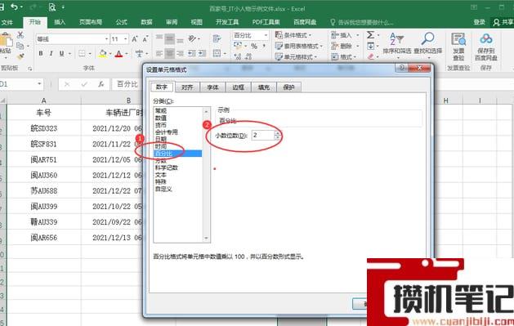Select 常规 in the category list
Screen dimensions: 514x326
tap(161, 111)
